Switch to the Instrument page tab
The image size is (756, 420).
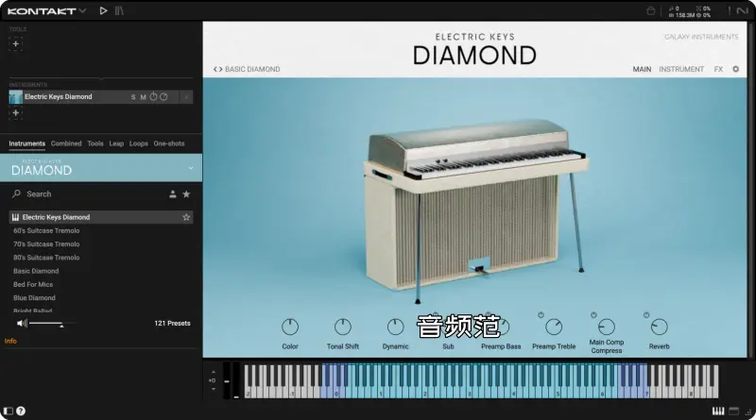click(x=681, y=69)
